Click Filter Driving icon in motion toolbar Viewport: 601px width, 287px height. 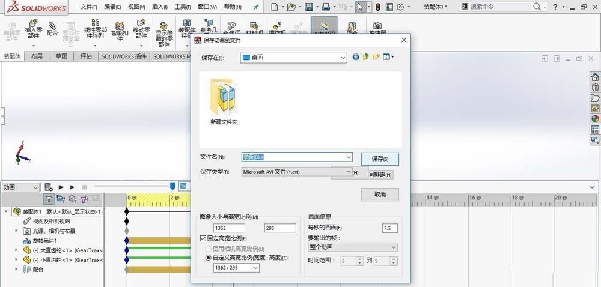pyautogui.click(x=73, y=199)
